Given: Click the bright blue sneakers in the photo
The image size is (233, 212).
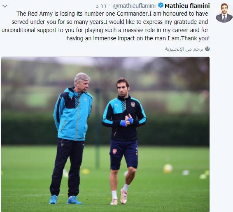Looking at the screenshot, I should coord(65,200).
